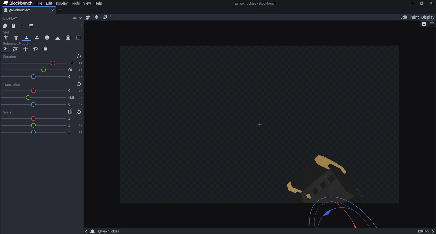Image resolution: width=436 pixels, height=234 pixels.
Task: Click the image icon at top right
Action: click(424, 24)
